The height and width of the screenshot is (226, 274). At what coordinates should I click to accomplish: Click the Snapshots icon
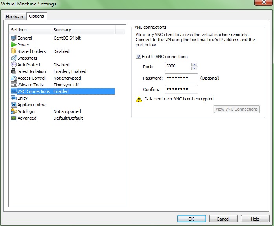coord(14,58)
